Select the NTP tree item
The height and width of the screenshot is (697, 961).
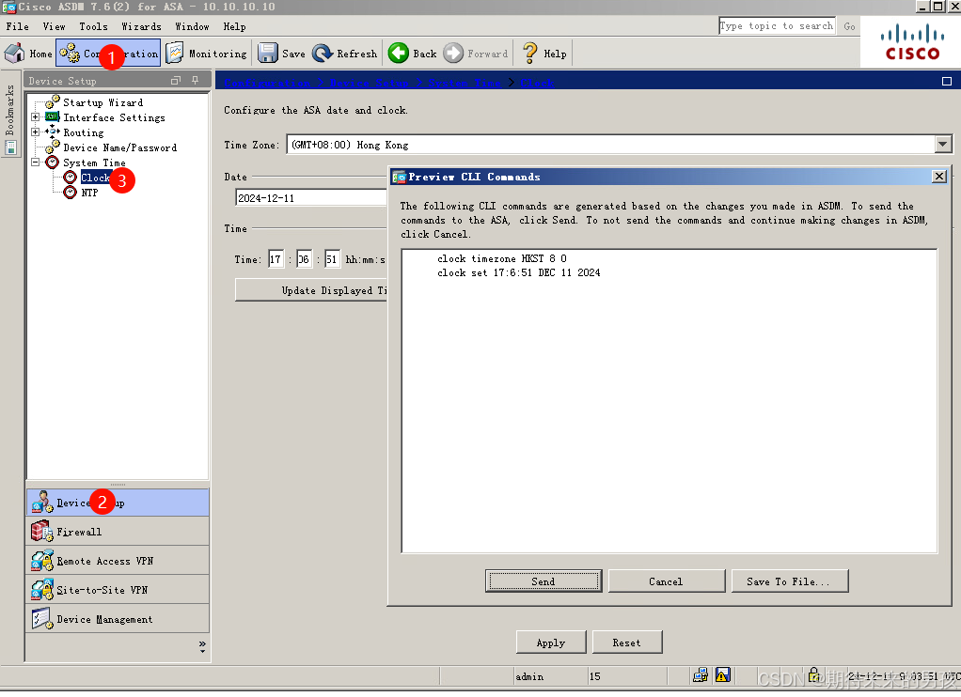(x=89, y=193)
